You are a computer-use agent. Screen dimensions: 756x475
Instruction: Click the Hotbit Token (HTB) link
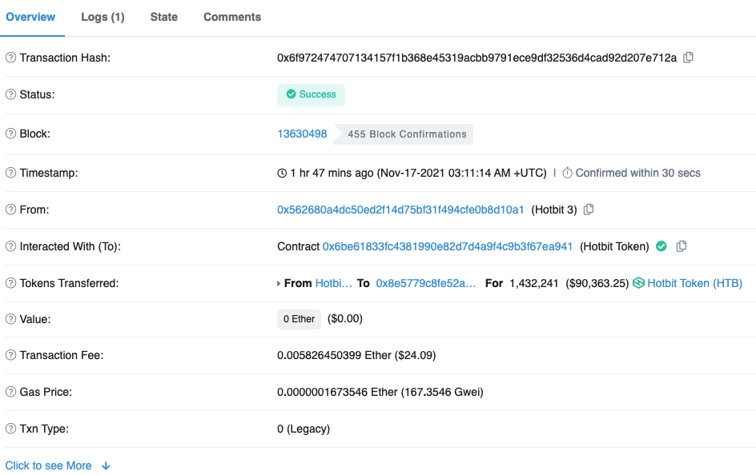(x=694, y=283)
